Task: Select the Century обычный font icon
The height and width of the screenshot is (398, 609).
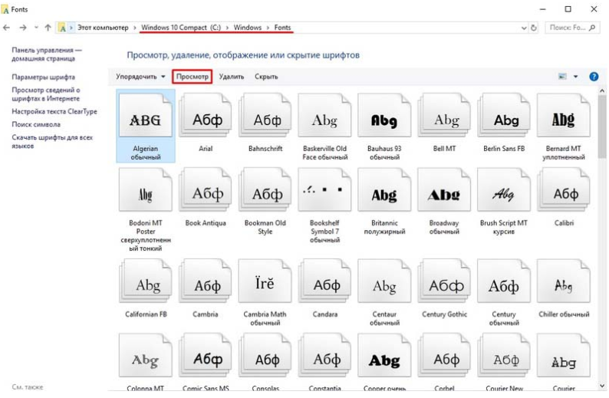Action: (504, 281)
